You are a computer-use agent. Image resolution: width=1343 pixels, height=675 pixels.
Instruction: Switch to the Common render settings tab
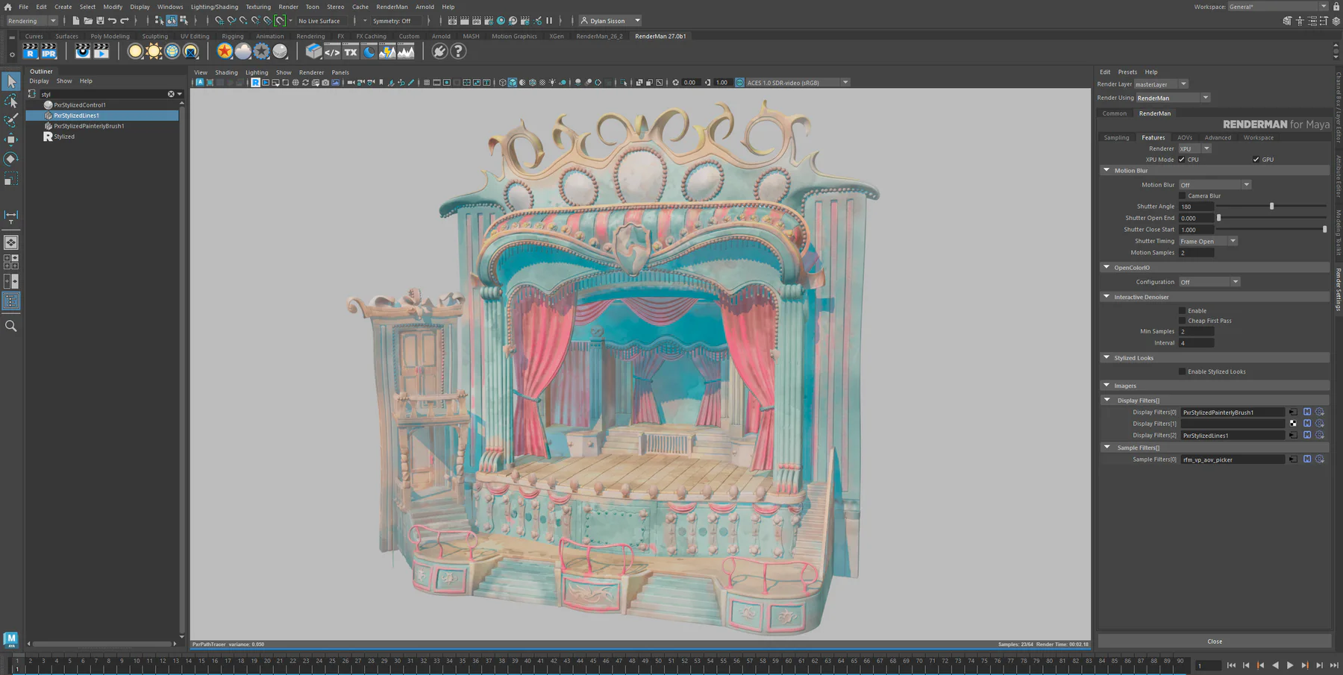pos(1114,113)
